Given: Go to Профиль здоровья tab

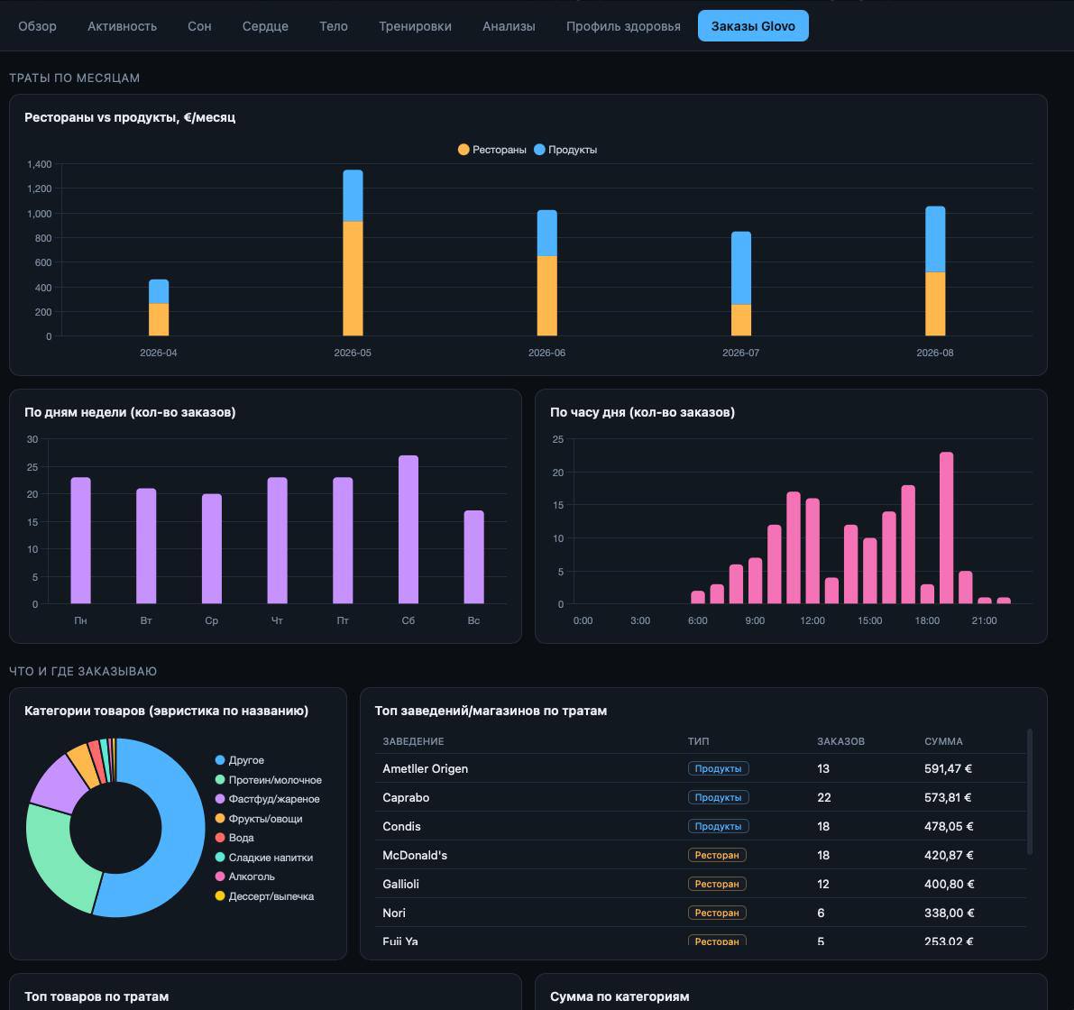Looking at the screenshot, I should click(623, 26).
